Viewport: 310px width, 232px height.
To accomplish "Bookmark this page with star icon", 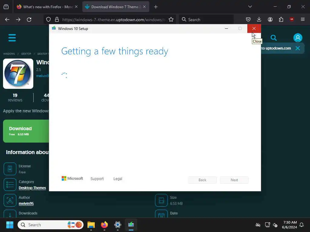I will (171, 20).
